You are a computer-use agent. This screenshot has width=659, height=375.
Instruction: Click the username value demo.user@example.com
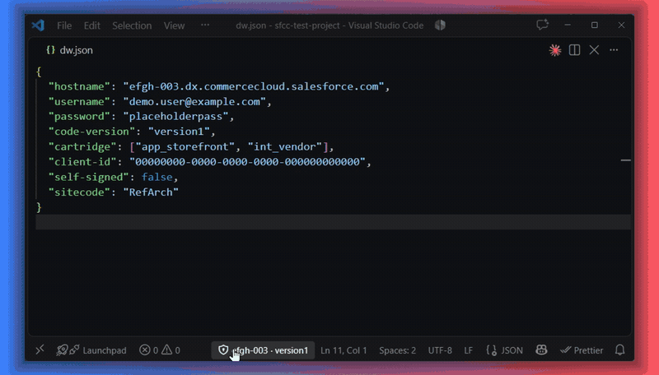(194, 101)
